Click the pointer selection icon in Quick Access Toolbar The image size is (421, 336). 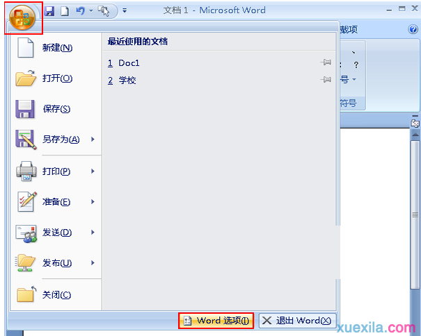coord(104,11)
